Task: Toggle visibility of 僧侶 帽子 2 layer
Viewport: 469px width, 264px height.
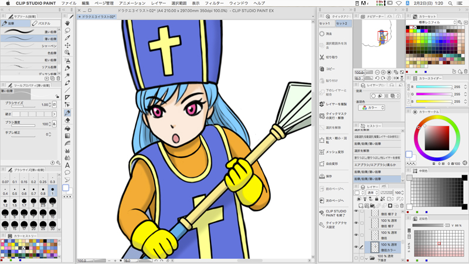Action: [x=356, y=211]
